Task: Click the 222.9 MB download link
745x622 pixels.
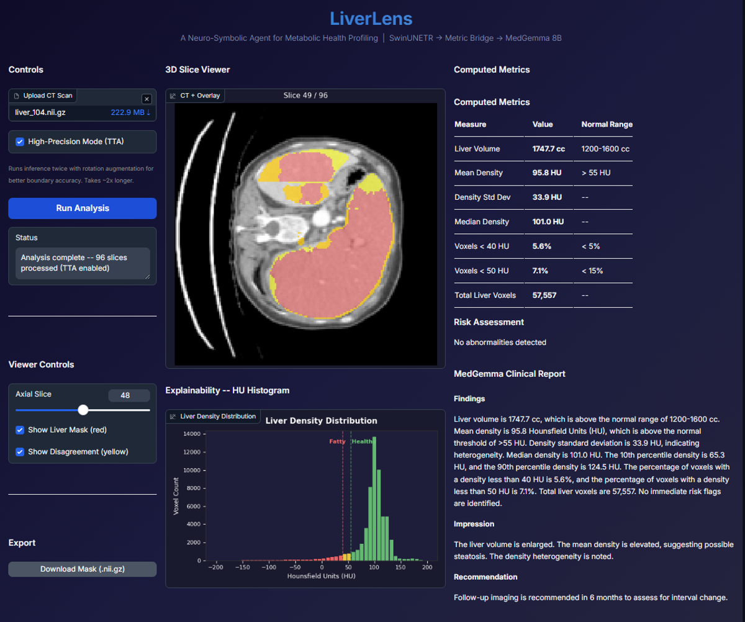Action: 130,112
